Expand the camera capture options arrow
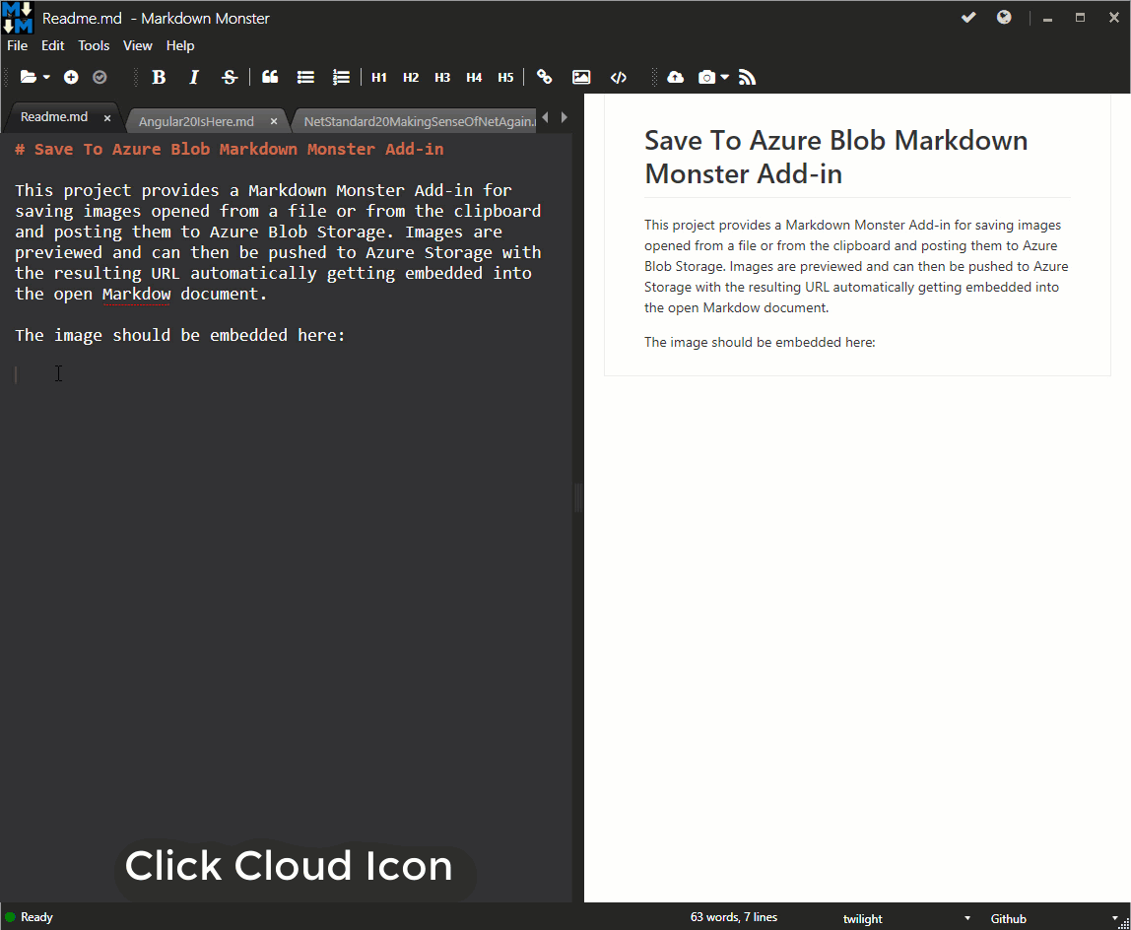 click(725, 77)
